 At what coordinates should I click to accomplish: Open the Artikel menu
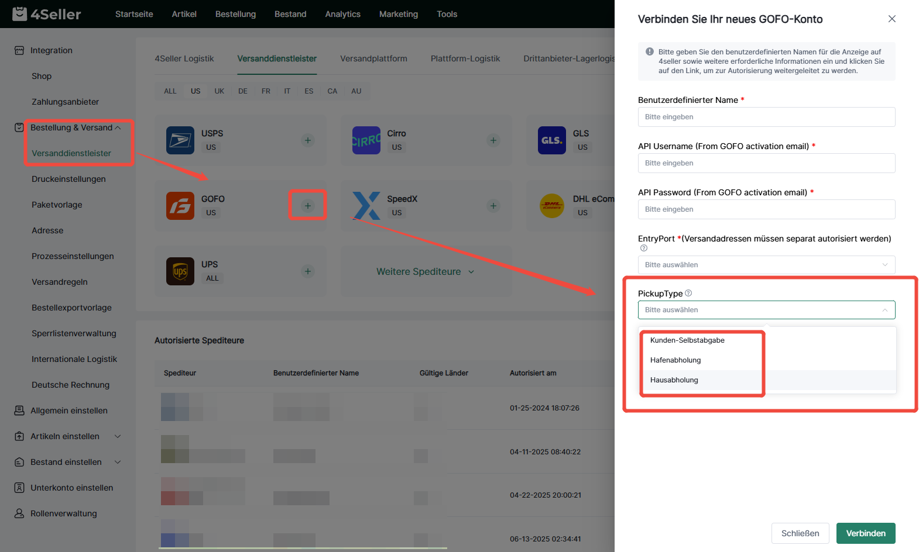pos(184,14)
